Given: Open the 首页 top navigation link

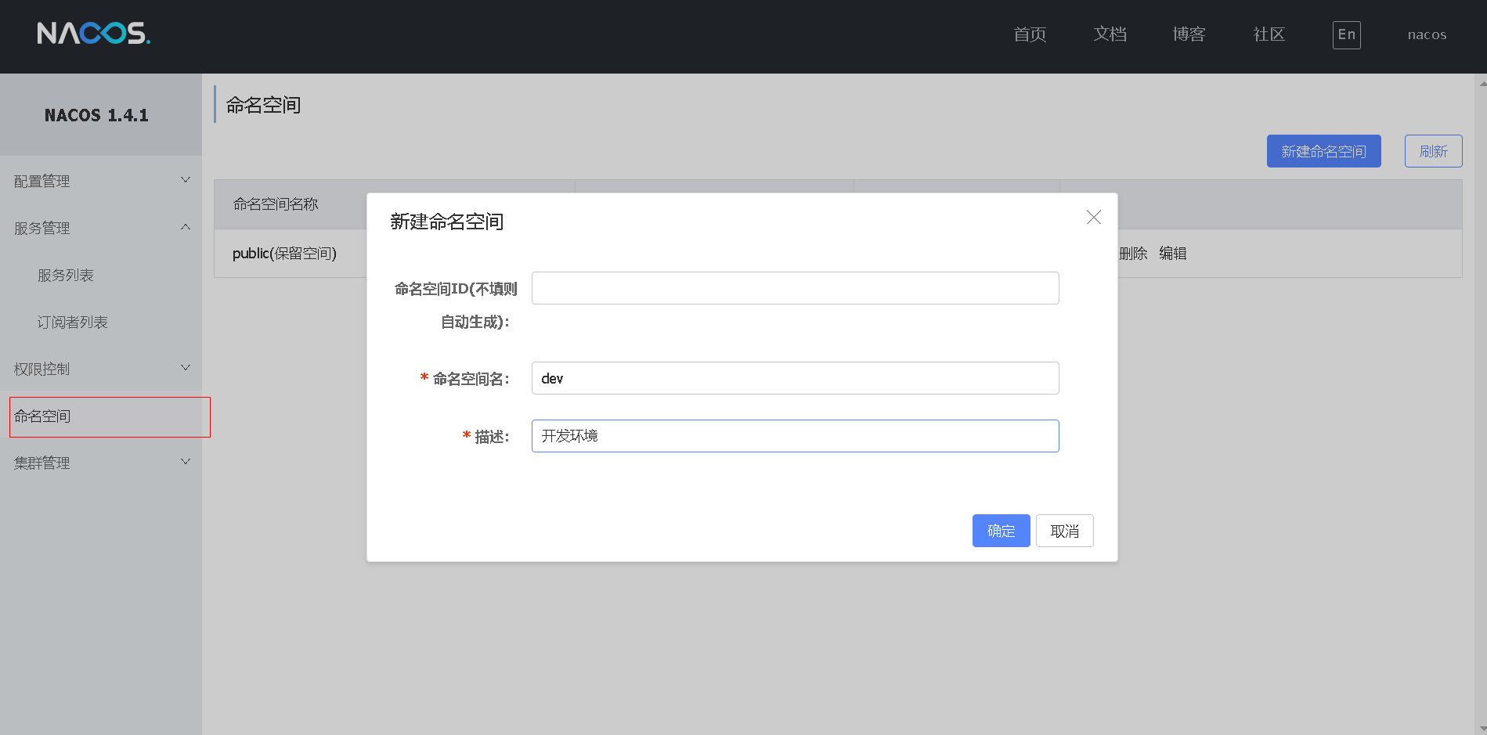Looking at the screenshot, I should pos(1030,34).
